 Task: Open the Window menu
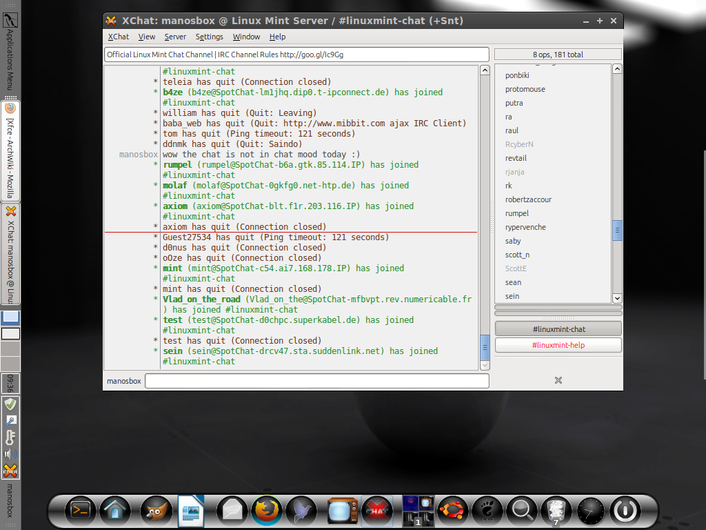coord(246,37)
